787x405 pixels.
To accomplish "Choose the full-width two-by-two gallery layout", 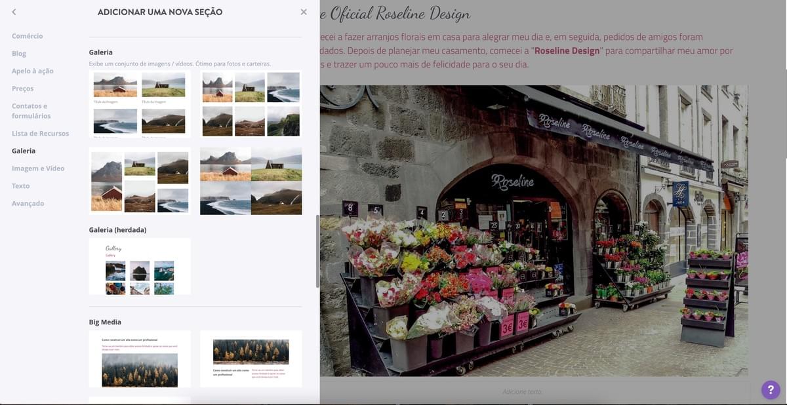I will click(x=251, y=181).
